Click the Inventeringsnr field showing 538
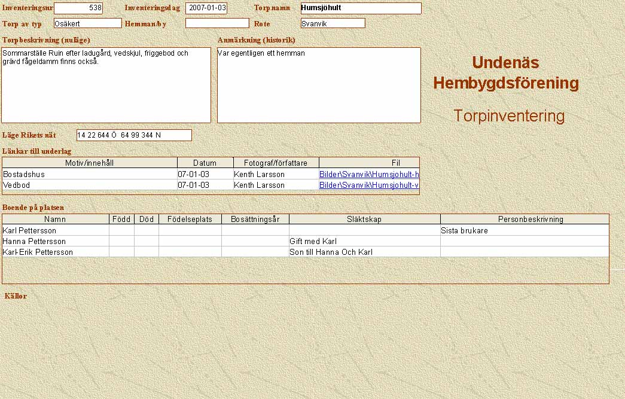 [x=78, y=8]
